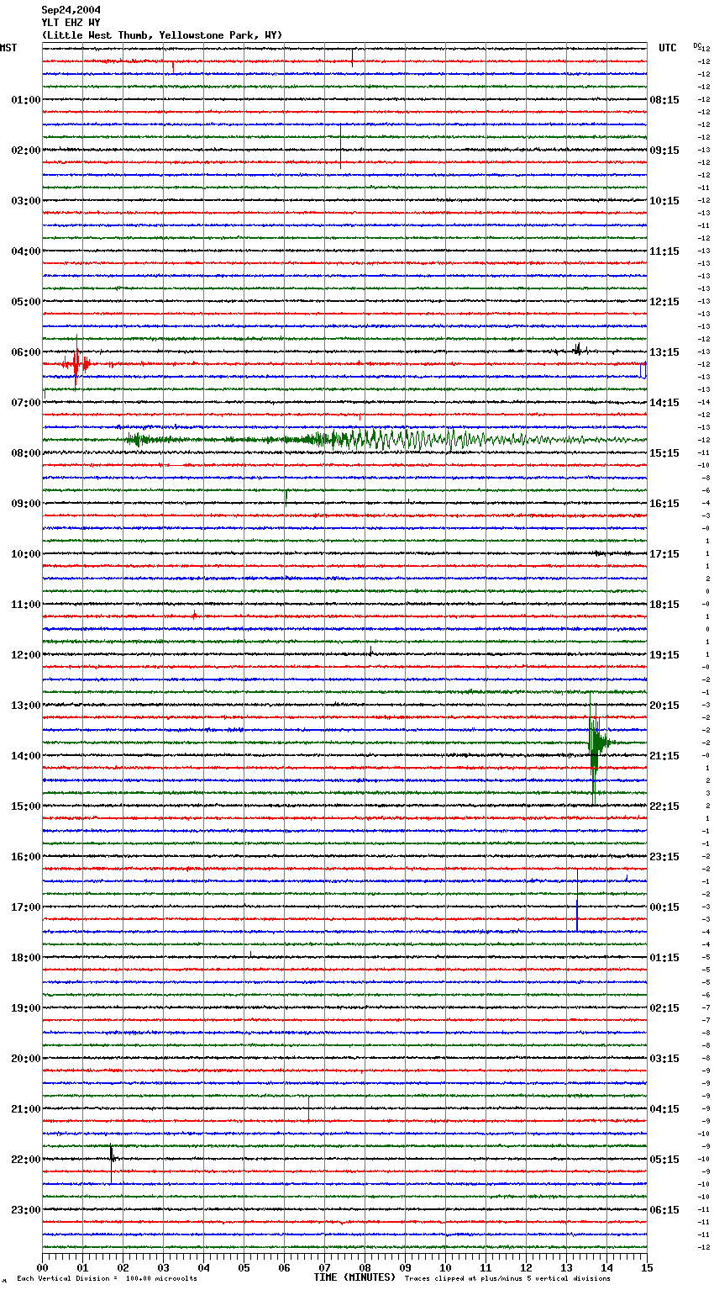Viewport: 714px width, 1290px height.
Task: Select the 08 minute axis tick label
Action: tap(365, 1267)
